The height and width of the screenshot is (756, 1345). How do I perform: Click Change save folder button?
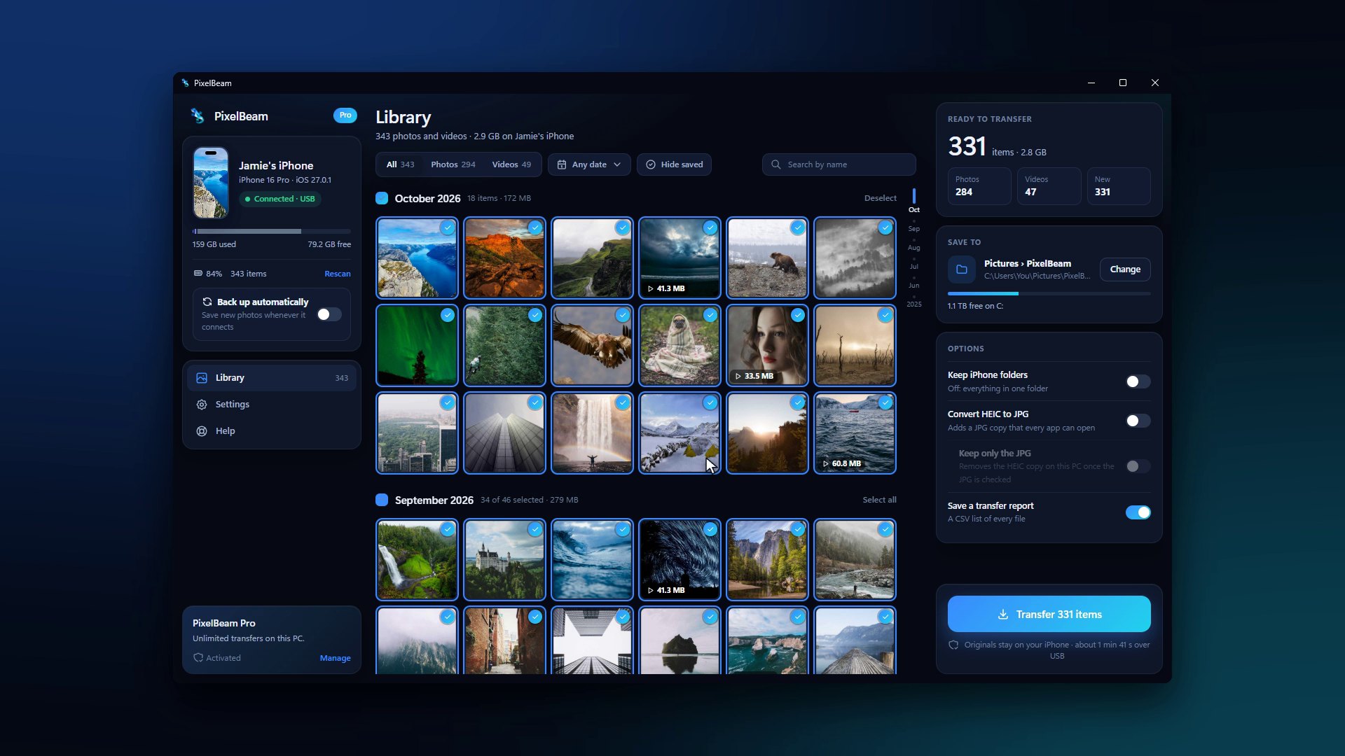point(1125,269)
